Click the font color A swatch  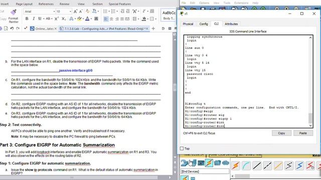pos(87,19)
